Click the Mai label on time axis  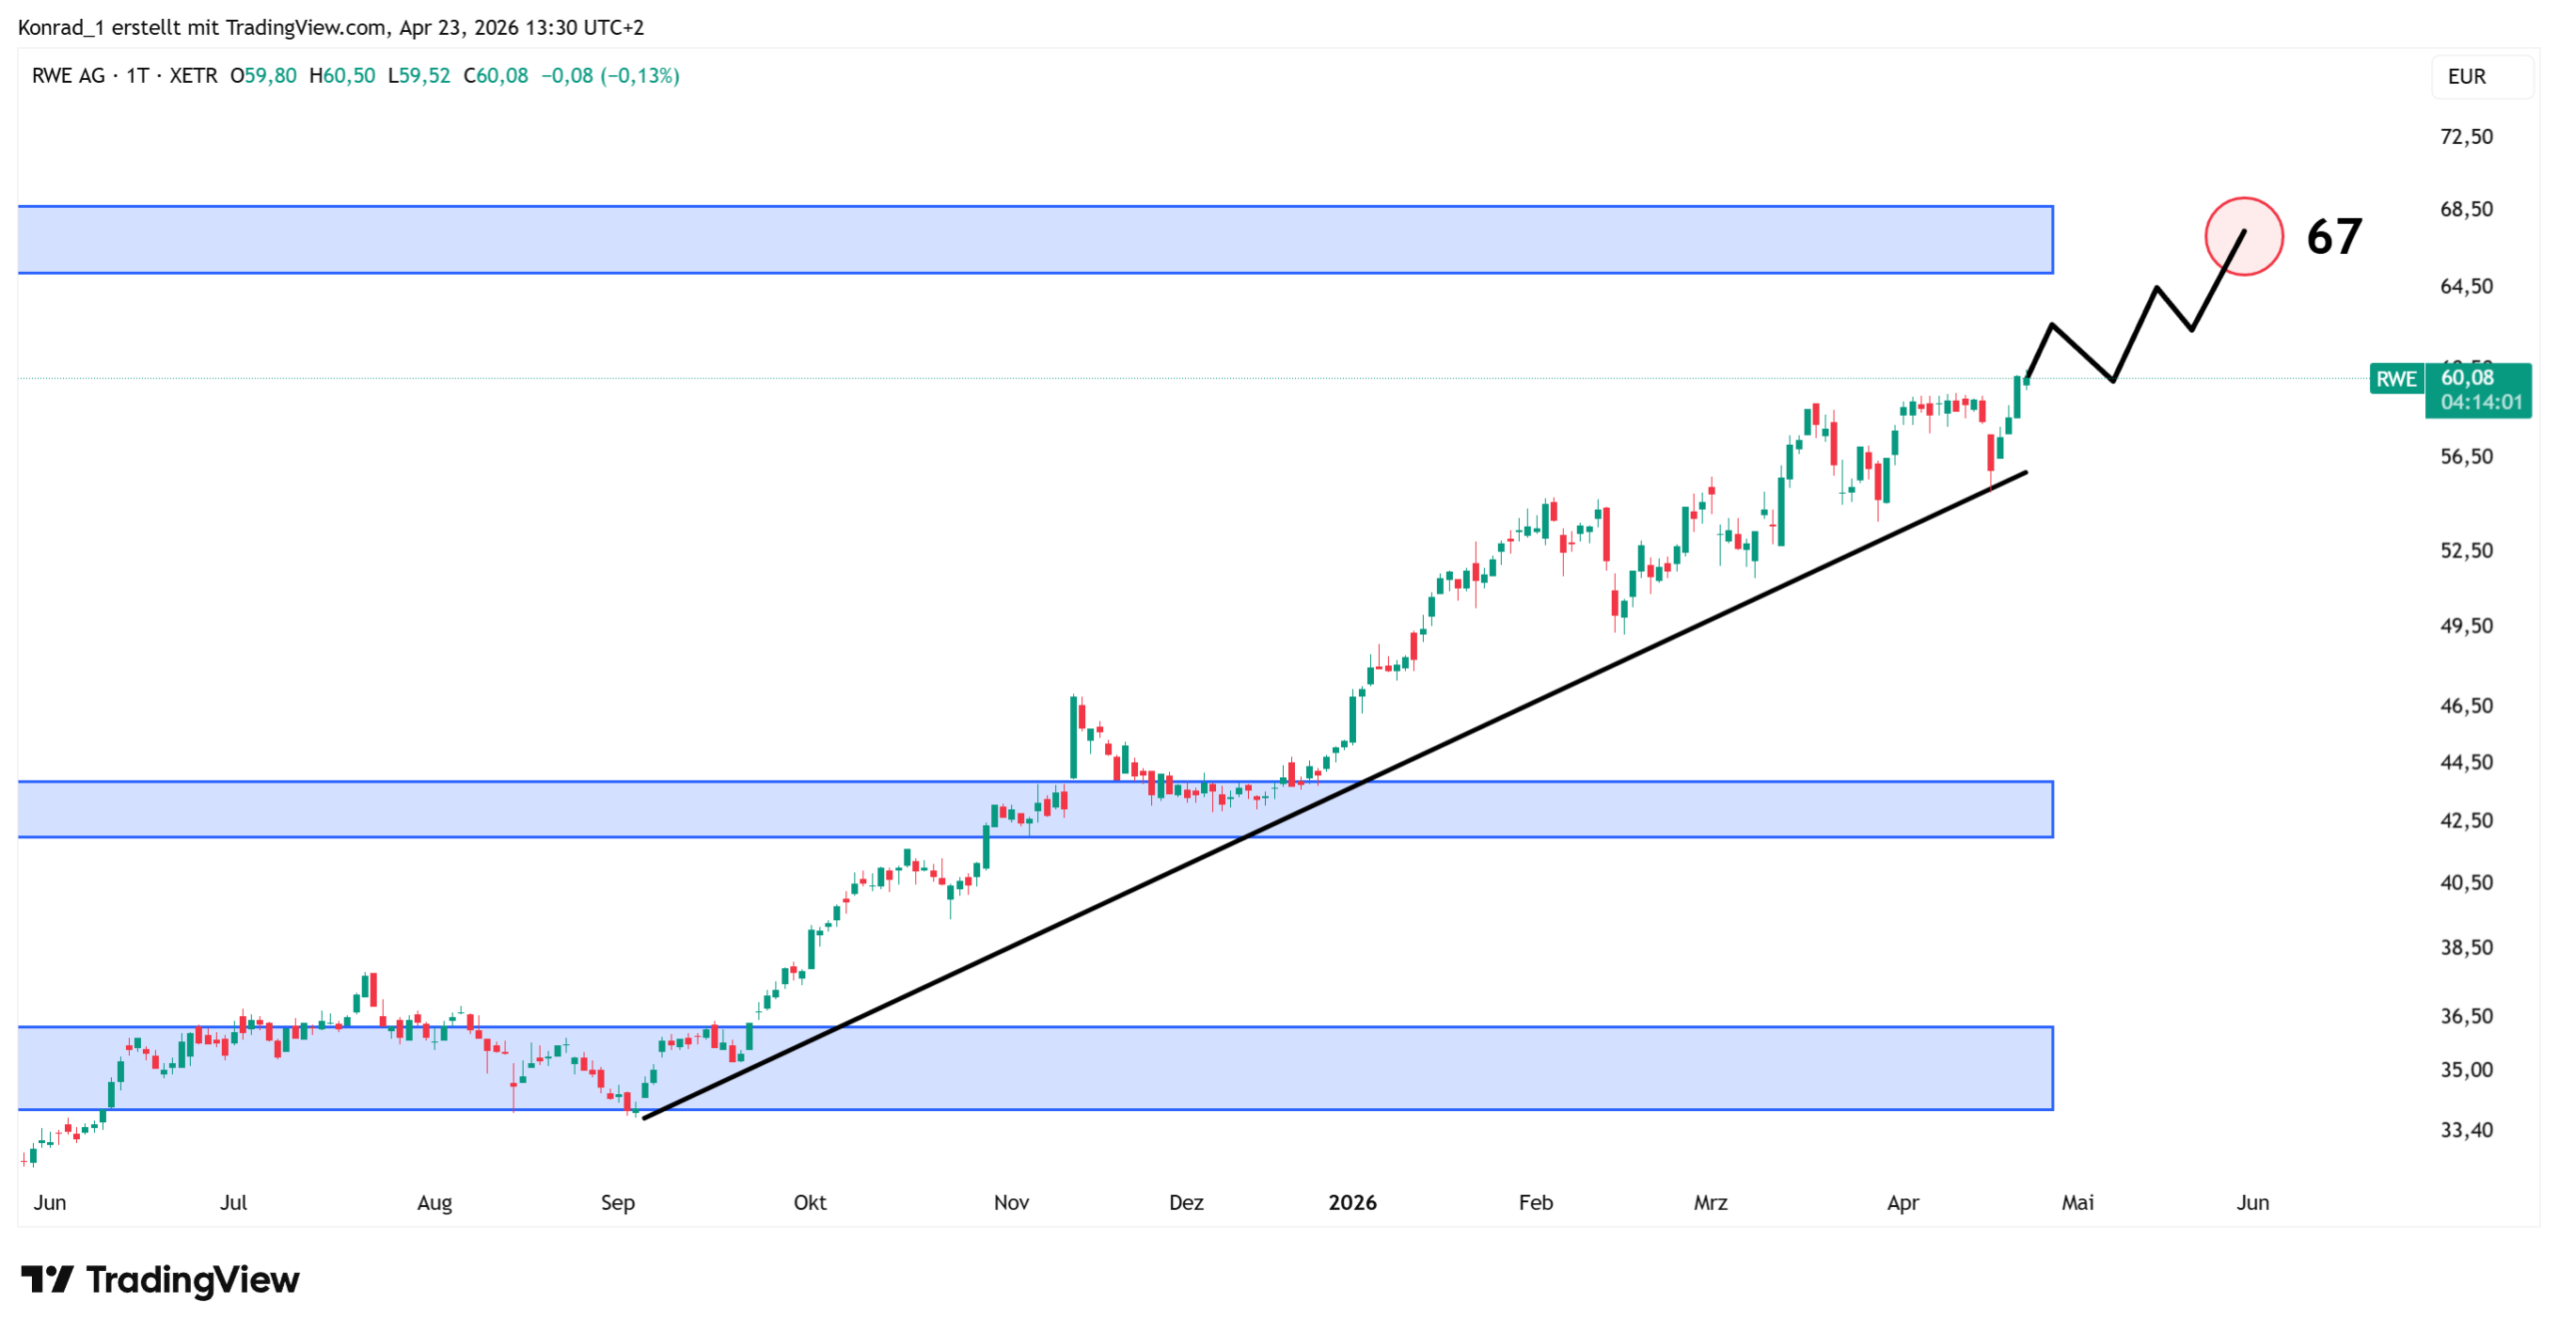tap(2077, 1202)
